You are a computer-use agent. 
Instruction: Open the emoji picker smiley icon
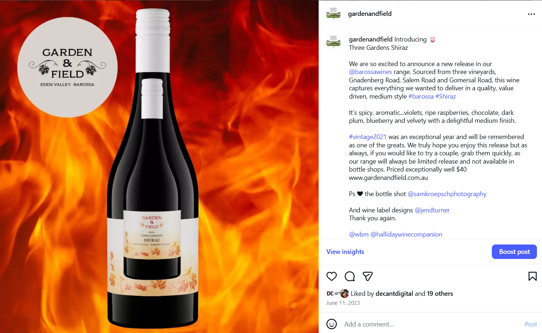(331, 324)
